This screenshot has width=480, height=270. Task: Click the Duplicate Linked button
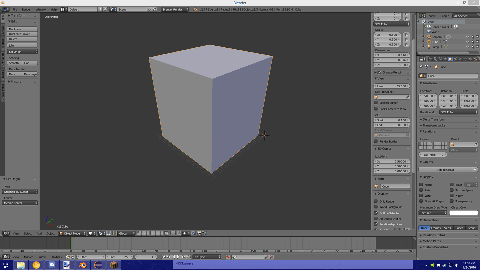click(x=22, y=34)
